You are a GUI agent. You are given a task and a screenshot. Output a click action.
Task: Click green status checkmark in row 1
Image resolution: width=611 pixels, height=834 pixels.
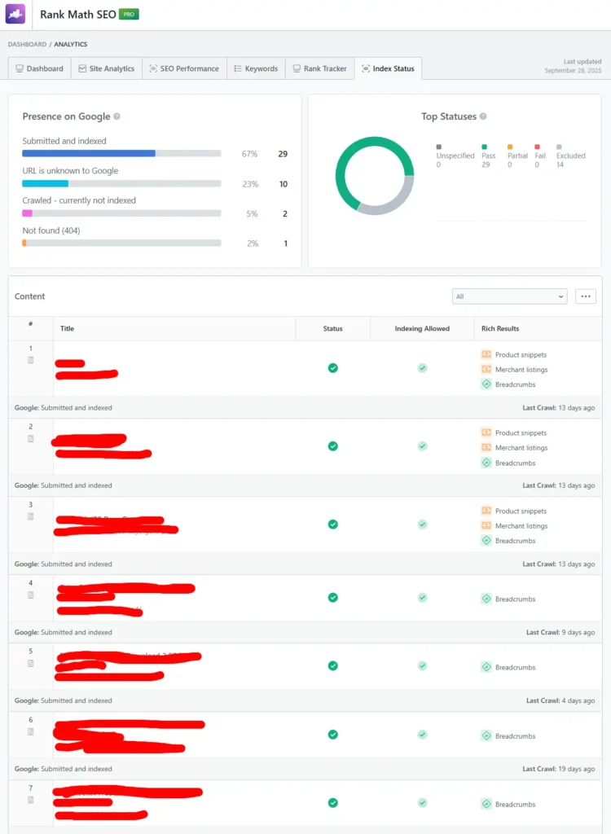[x=332, y=368]
